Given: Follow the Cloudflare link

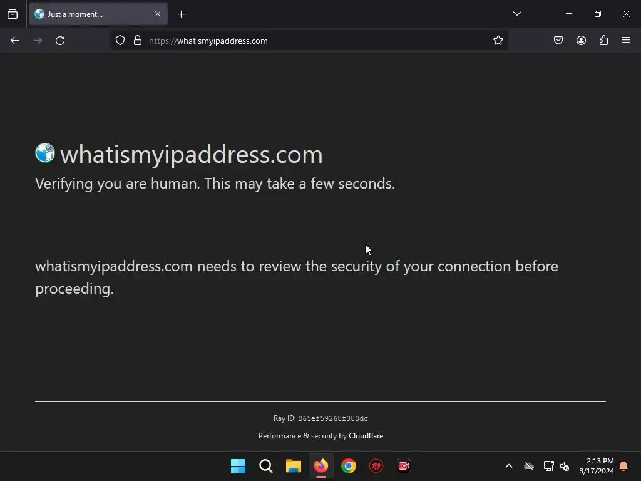Looking at the screenshot, I should 366,436.
